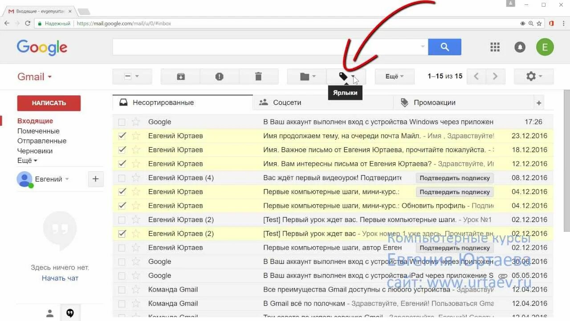Star the Google 17:26 message
This screenshot has width=570, height=321.
click(136, 122)
